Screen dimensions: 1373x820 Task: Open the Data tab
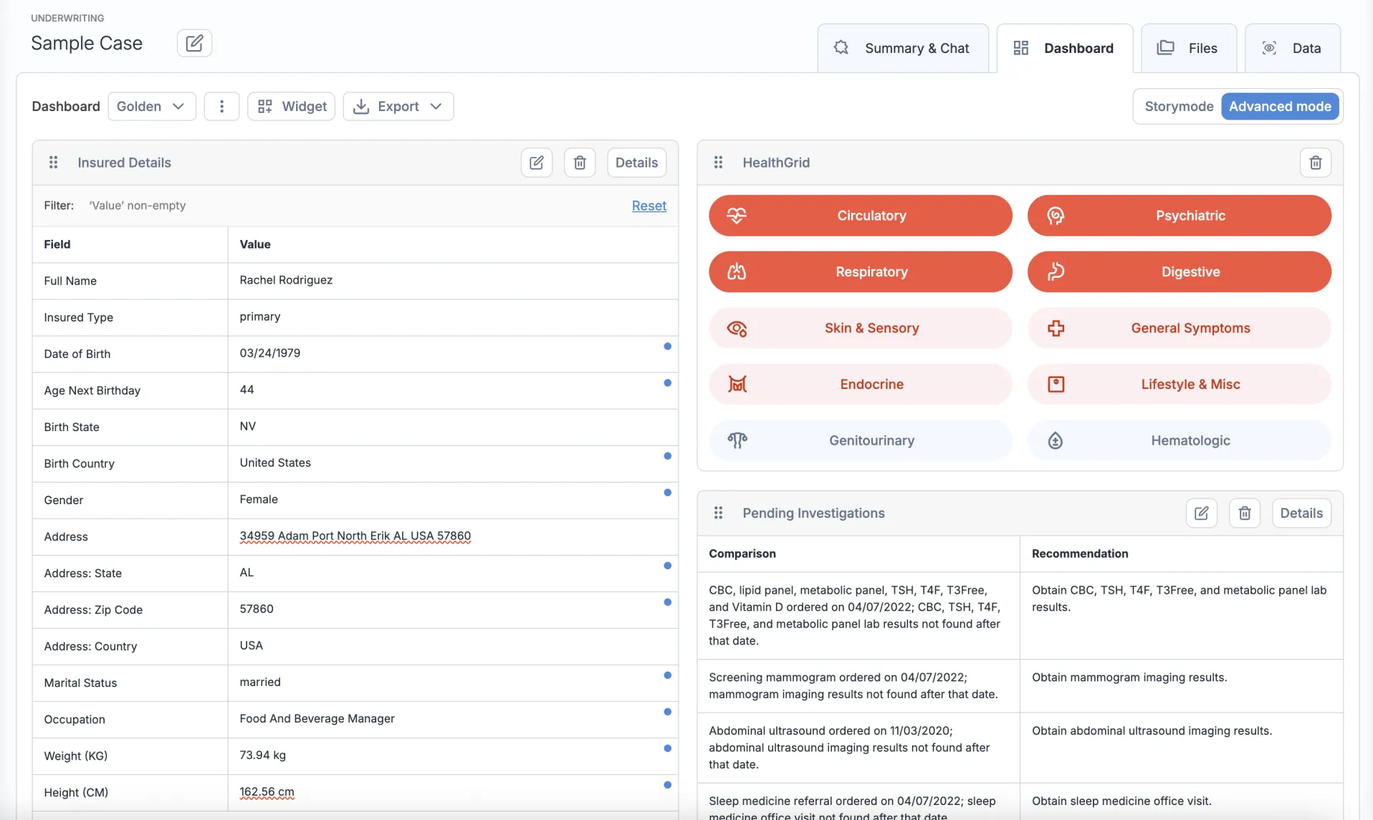coord(1293,48)
